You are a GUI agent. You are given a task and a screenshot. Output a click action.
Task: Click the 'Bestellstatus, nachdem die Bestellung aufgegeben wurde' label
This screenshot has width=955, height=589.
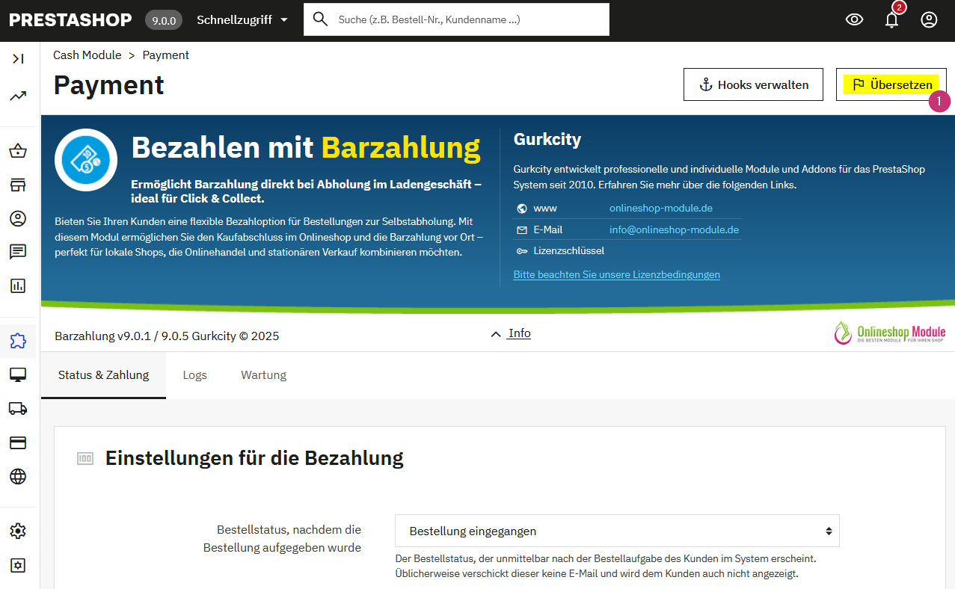(x=283, y=538)
